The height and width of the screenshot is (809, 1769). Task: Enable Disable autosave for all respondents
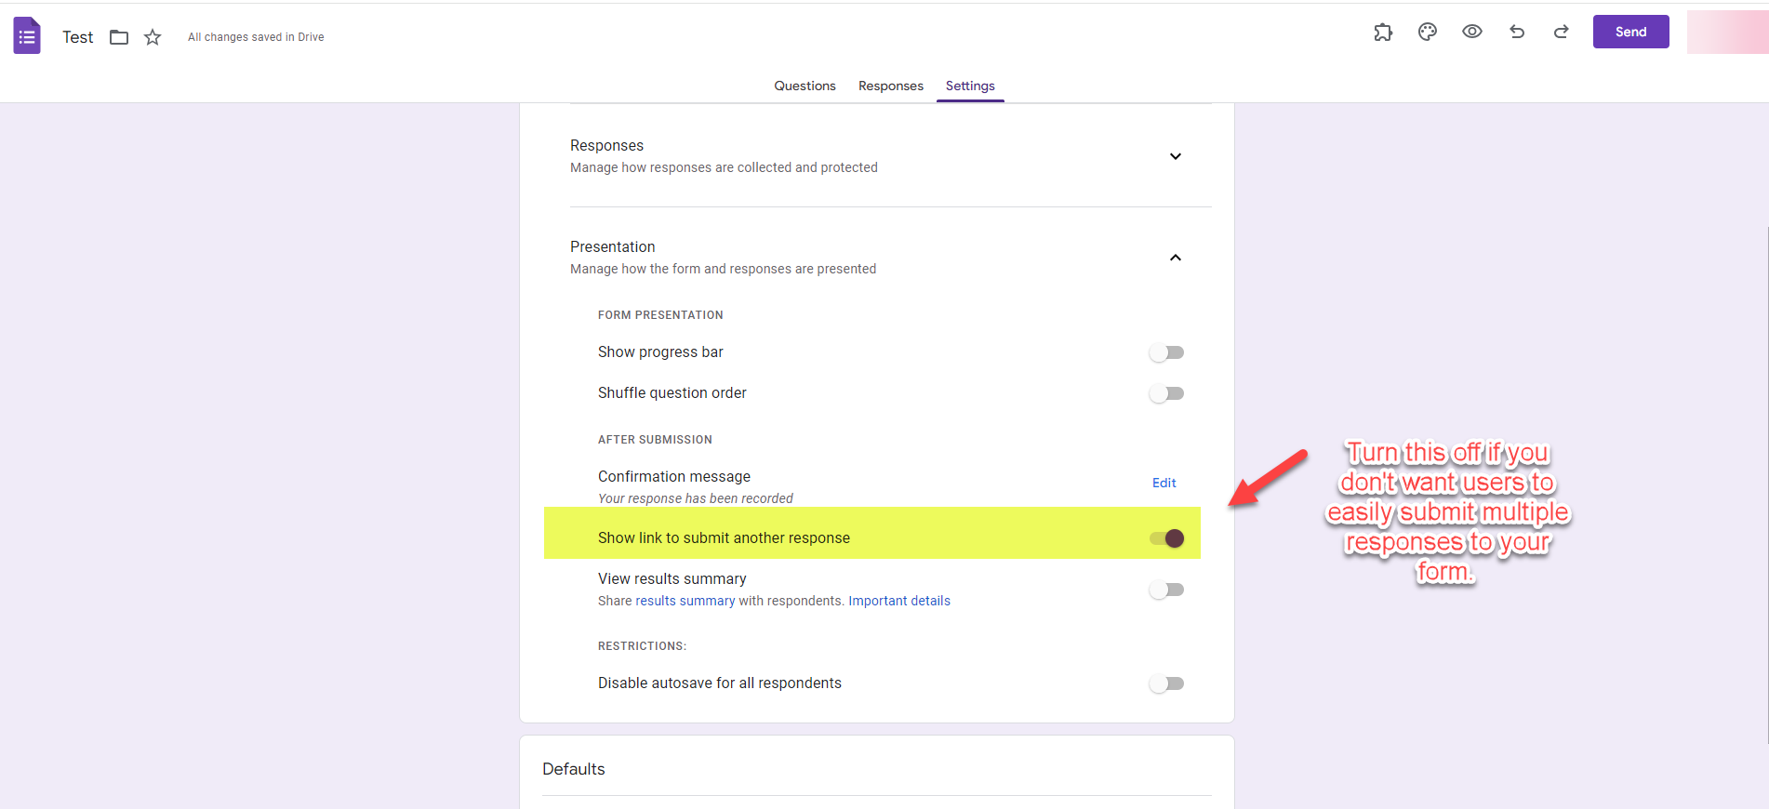1166,683
